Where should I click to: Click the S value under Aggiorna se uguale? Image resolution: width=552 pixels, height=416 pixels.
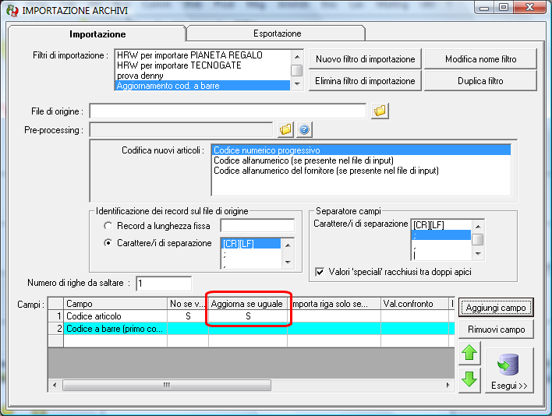pyautogui.click(x=248, y=316)
